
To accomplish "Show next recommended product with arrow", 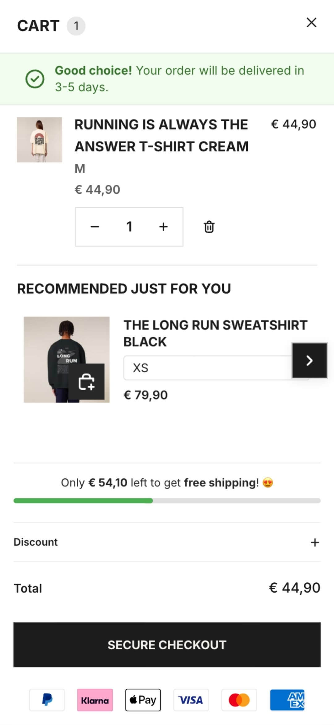I will coord(309,360).
